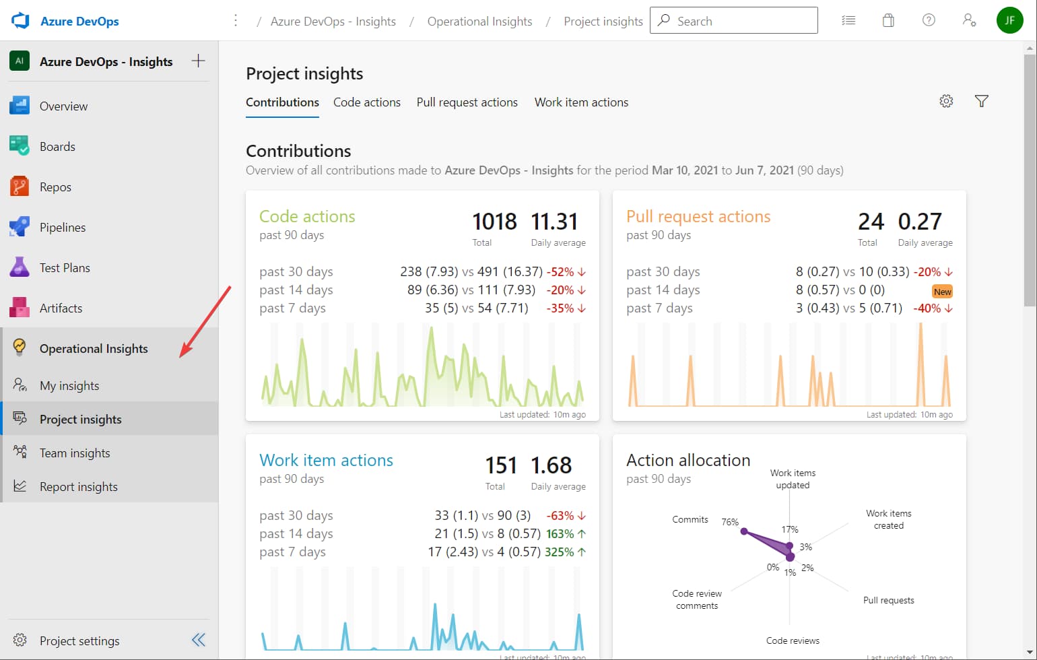Click the vertical scrollbar thumb
Screen dimensions: 1037x660
point(1030,180)
